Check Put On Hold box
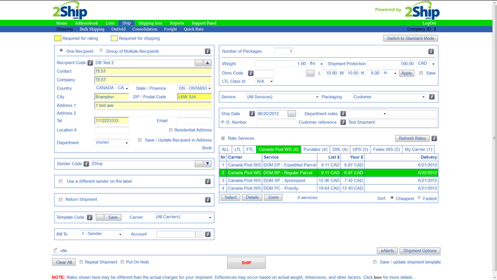 tap(122, 262)
